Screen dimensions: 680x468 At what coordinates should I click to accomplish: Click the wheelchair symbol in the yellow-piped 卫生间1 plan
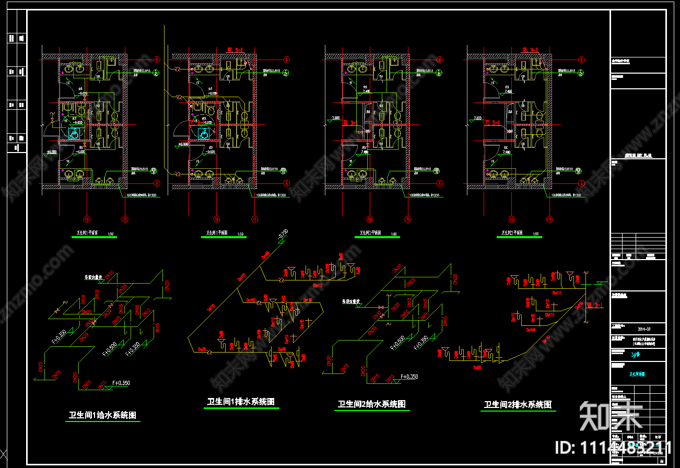click(204, 134)
